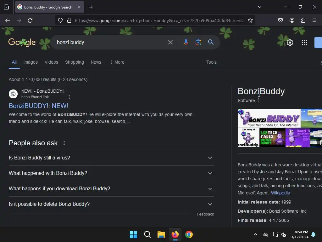The width and height of the screenshot is (322, 242).
Task: Open the purple Bonzi gorilla model thumbnail
Action: [x=297, y=138]
